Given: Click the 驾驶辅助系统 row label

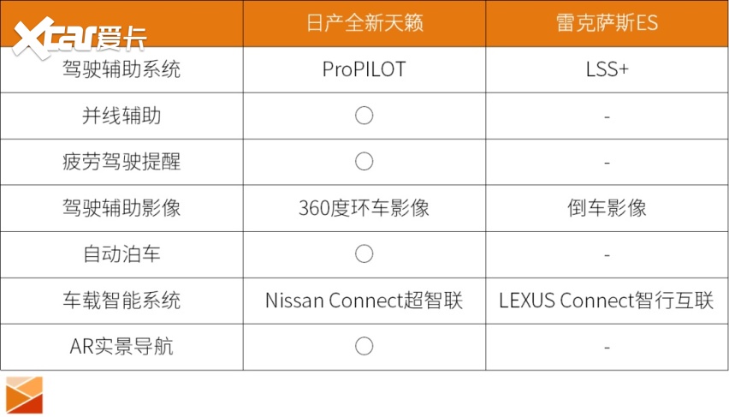Looking at the screenshot, I should pos(121,69).
